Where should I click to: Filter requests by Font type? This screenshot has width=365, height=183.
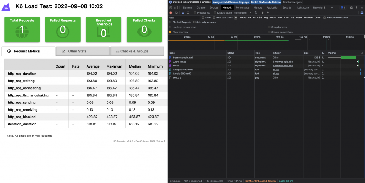pos(280,18)
